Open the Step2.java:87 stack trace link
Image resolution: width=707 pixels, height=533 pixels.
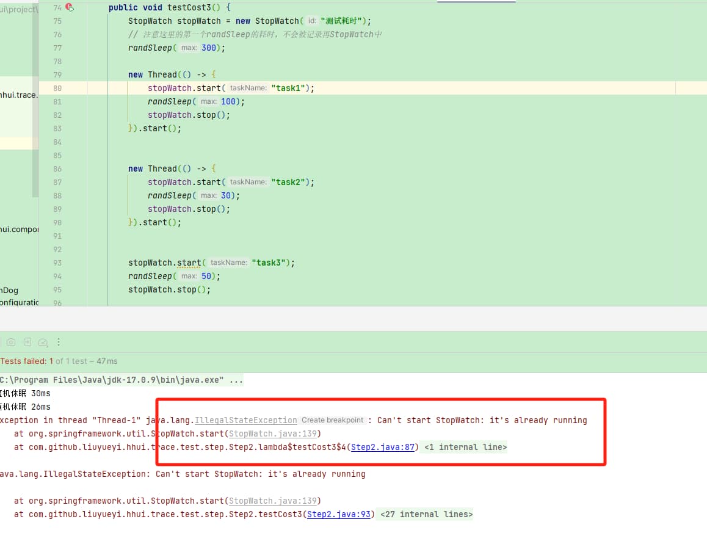pyautogui.click(x=384, y=447)
